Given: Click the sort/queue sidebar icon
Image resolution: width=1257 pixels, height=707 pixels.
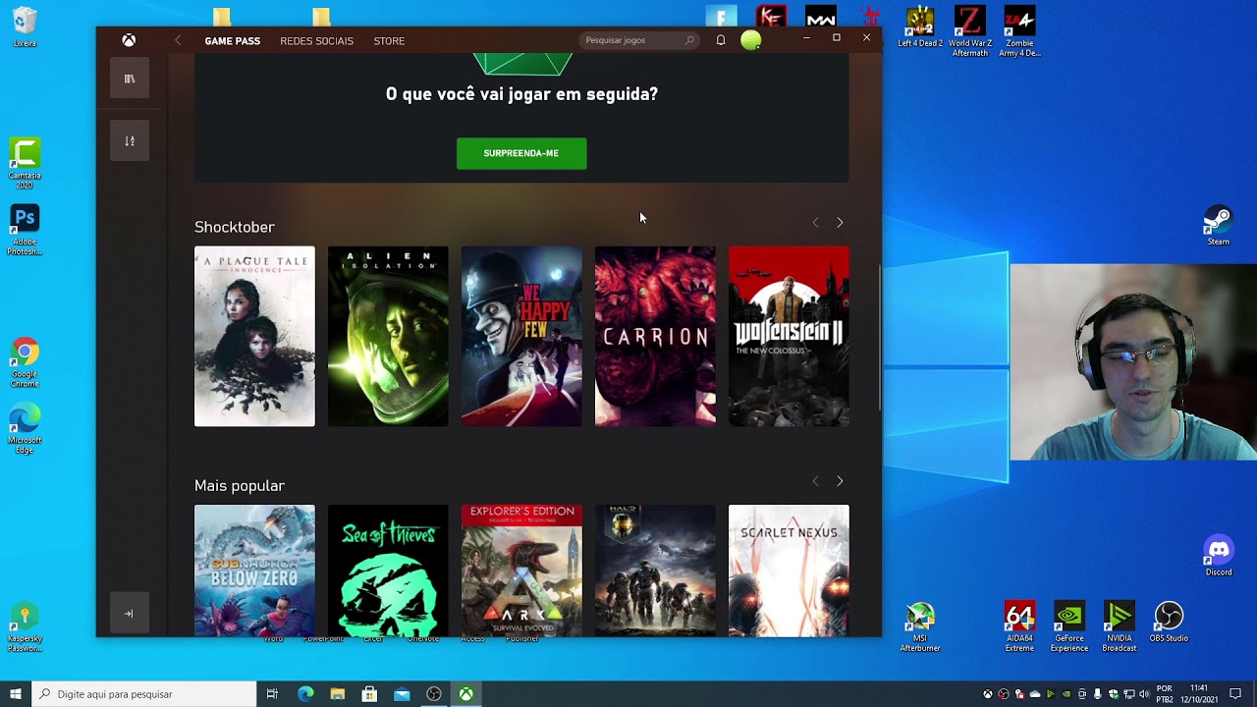Looking at the screenshot, I should pyautogui.click(x=130, y=140).
